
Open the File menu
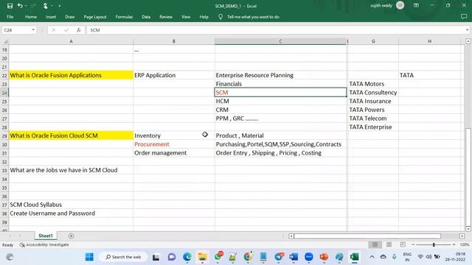[x=10, y=17]
